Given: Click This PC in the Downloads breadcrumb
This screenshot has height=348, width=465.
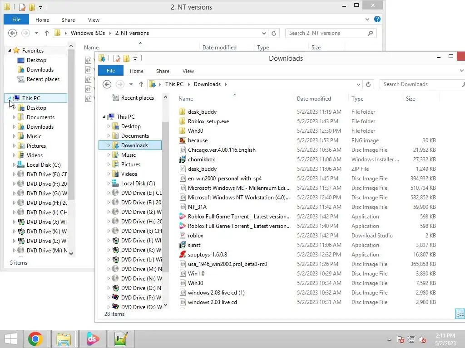Looking at the screenshot, I should tap(174, 84).
